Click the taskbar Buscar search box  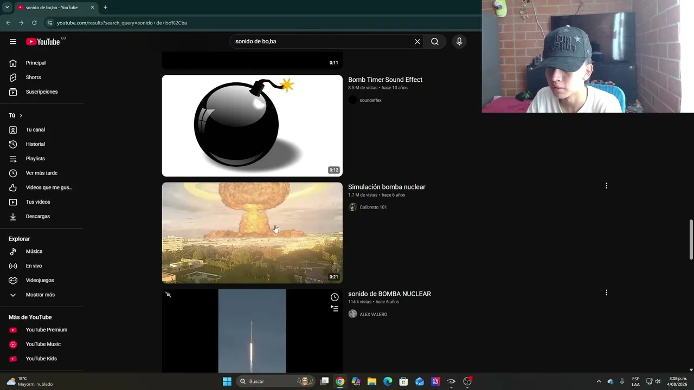tap(277, 381)
